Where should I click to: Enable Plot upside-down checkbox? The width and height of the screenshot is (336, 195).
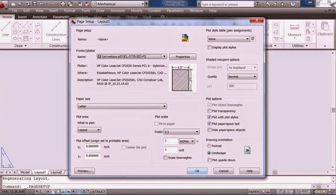tap(210, 160)
